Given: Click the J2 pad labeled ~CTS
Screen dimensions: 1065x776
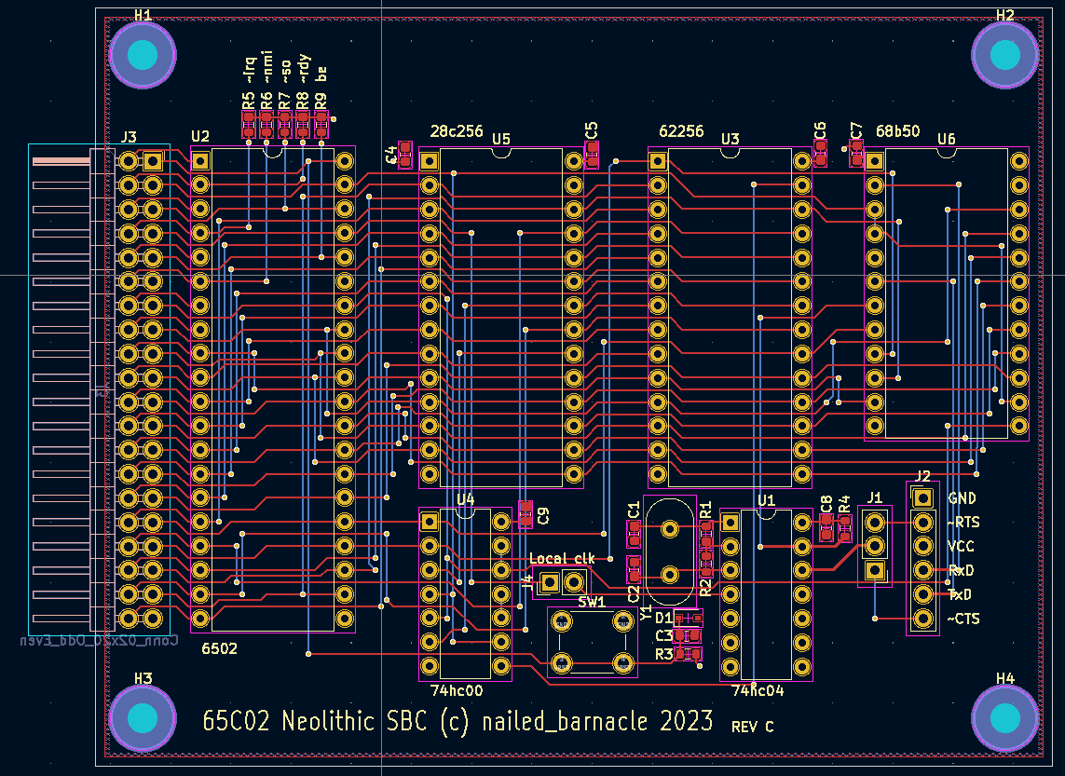Looking at the screenshot, I should 923,618.
